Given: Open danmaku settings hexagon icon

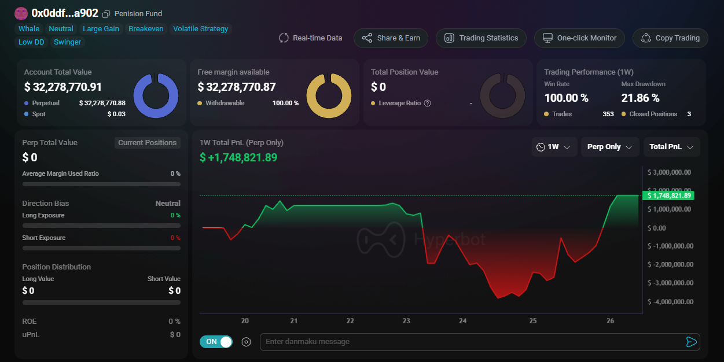Looking at the screenshot, I should pos(246,342).
